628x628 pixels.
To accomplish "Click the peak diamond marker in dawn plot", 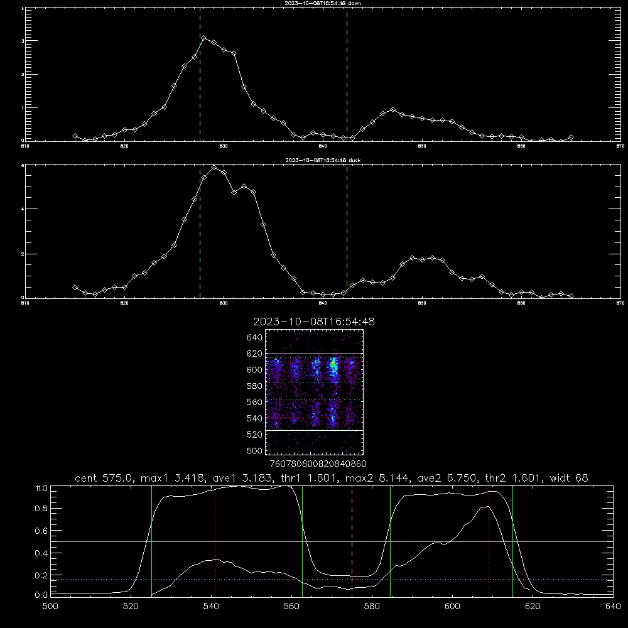I will [204, 38].
